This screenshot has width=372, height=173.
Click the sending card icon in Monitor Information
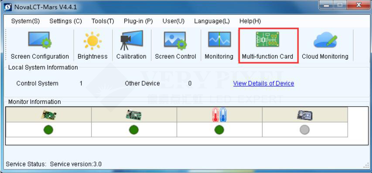pos(49,115)
